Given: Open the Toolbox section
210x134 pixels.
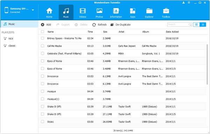Looking at the screenshot, I should pos(166,13).
